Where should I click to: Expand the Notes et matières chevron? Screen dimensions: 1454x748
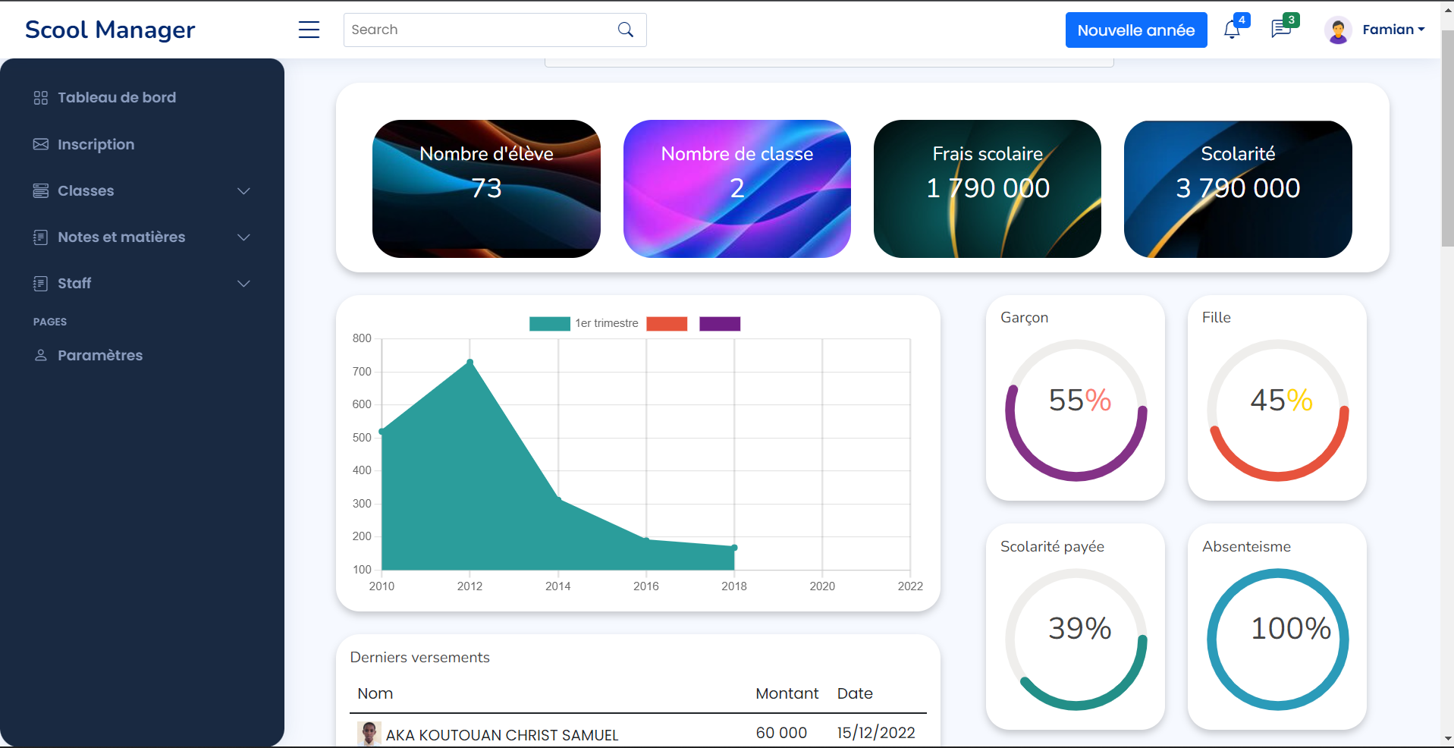[x=243, y=237]
